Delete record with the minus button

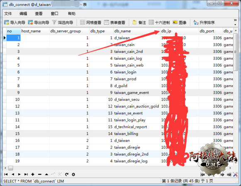click(x=39, y=174)
